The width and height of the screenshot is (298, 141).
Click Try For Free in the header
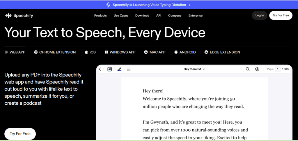point(281,15)
